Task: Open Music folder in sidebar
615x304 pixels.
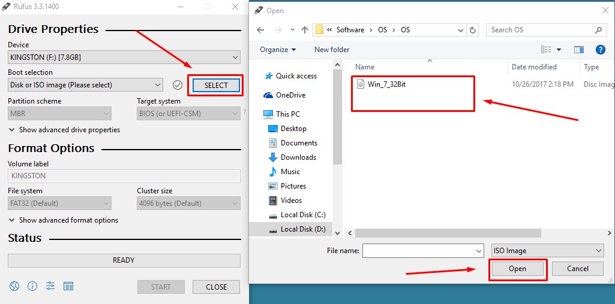Action: click(x=284, y=172)
